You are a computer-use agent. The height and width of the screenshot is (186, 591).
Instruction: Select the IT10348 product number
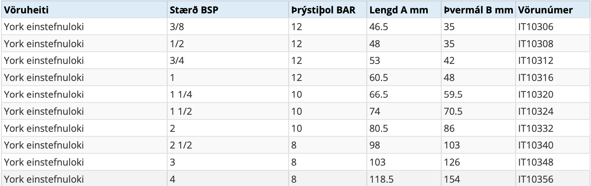pos(536,162)
